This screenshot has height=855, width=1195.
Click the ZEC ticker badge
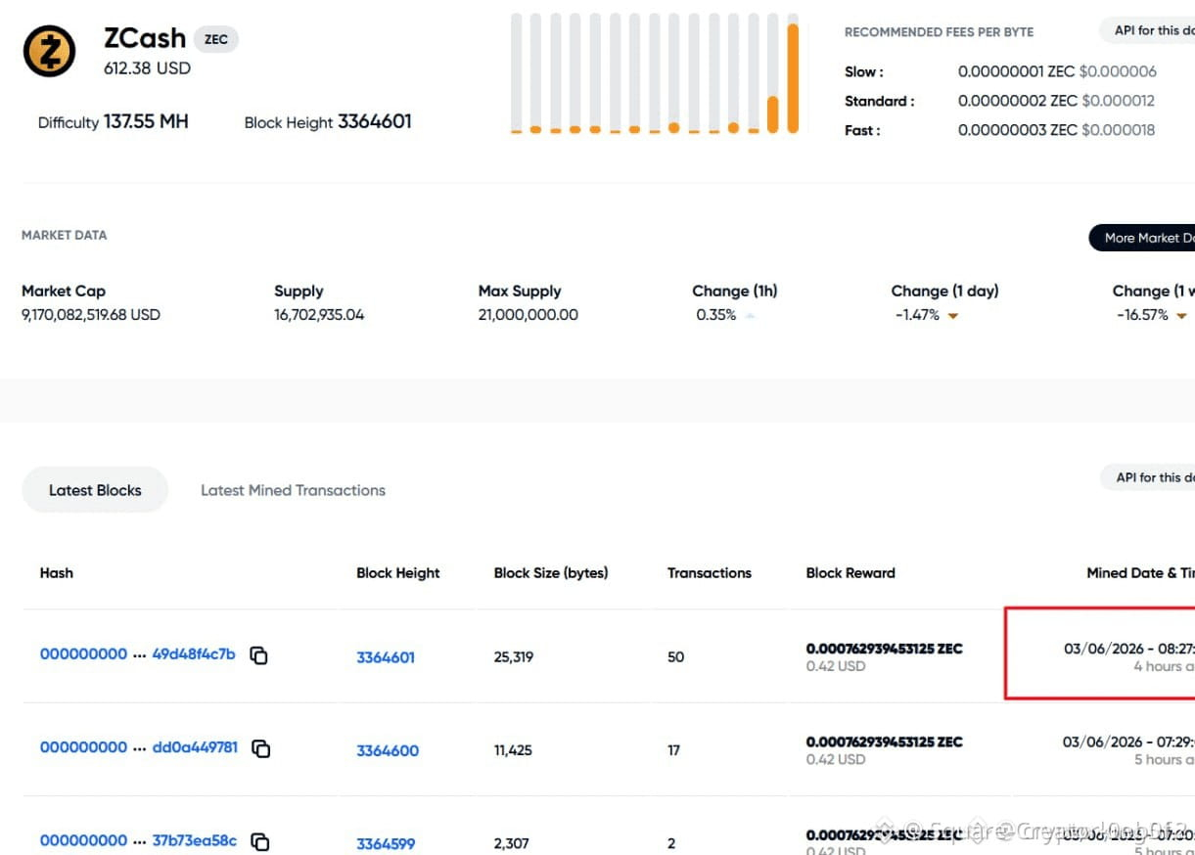click(x=216, y=39)
